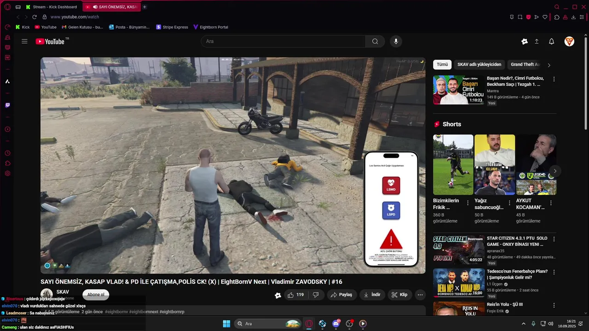589x331 pixels.
Task: Show the next Shorts with the right arrow
Action: point(555,171)
